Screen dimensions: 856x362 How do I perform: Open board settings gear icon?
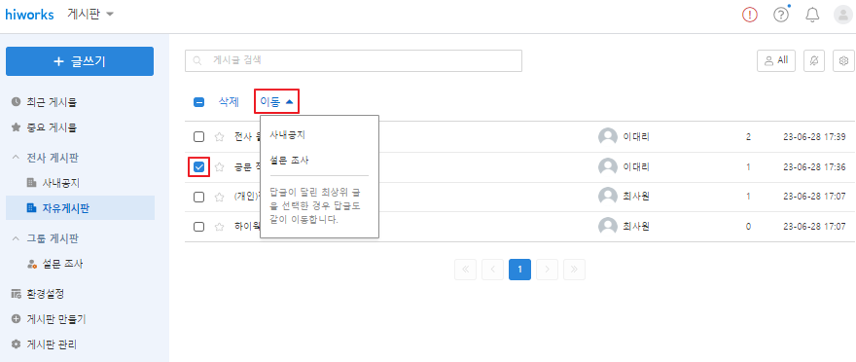tap(843, 61)
